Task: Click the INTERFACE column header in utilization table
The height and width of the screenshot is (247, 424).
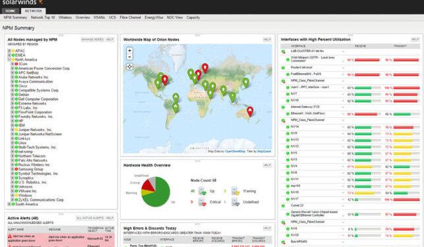Action: 298,46
